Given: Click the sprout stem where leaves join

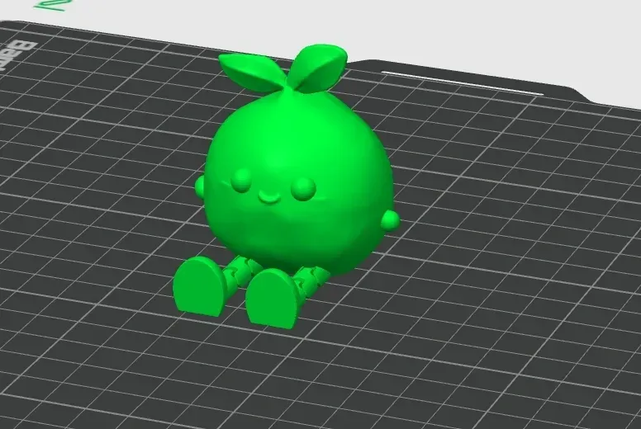Looking at the screenshot, I should [287, 92].
